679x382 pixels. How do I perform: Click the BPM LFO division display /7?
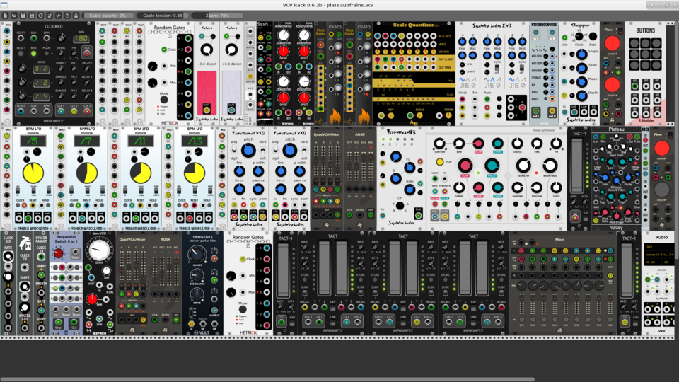click(86, 141)
